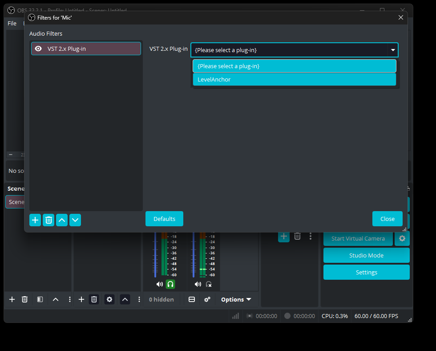Screen dimensions: 436x351
Task: Move source up in Sources dock
Action: pyautogui.click(x=125, y=299)
